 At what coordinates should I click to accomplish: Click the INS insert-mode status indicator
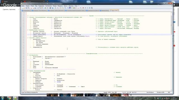click(x=169, y=92)
